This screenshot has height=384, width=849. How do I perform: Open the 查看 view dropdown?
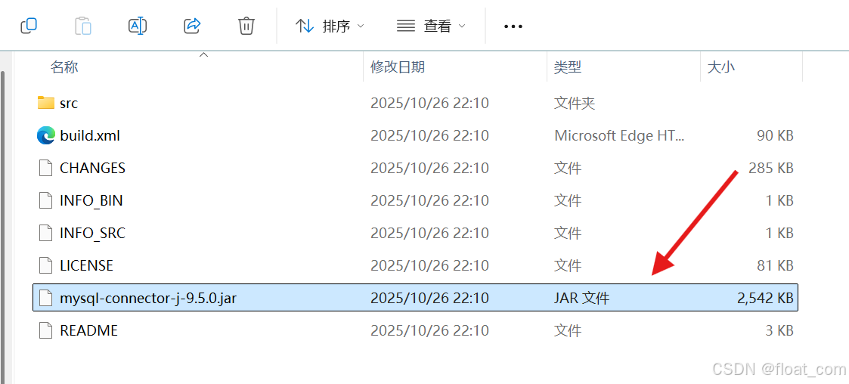point(431,26)
